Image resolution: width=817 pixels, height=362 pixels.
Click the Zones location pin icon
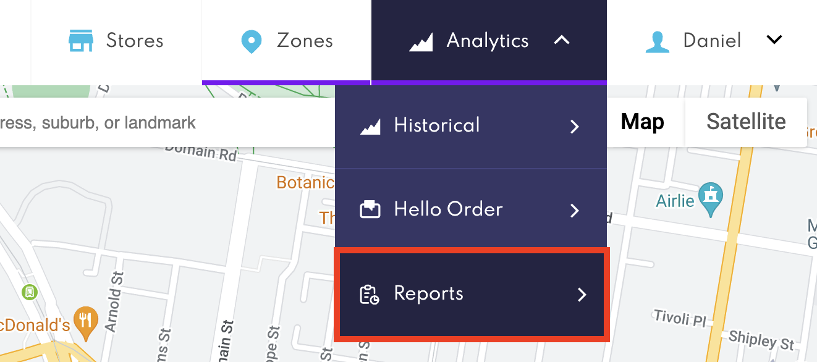[250, 41]
